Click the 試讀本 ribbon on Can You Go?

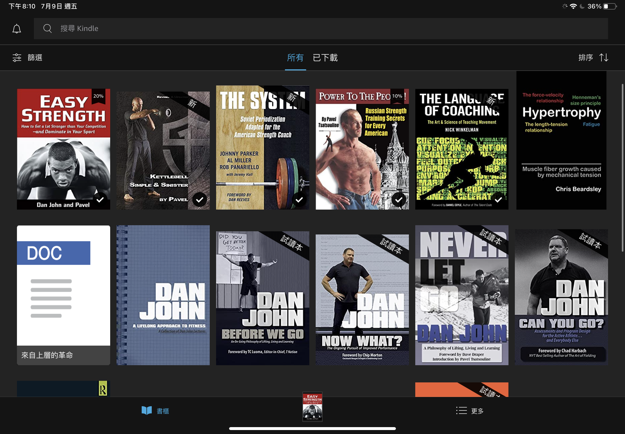coord(590,241)
